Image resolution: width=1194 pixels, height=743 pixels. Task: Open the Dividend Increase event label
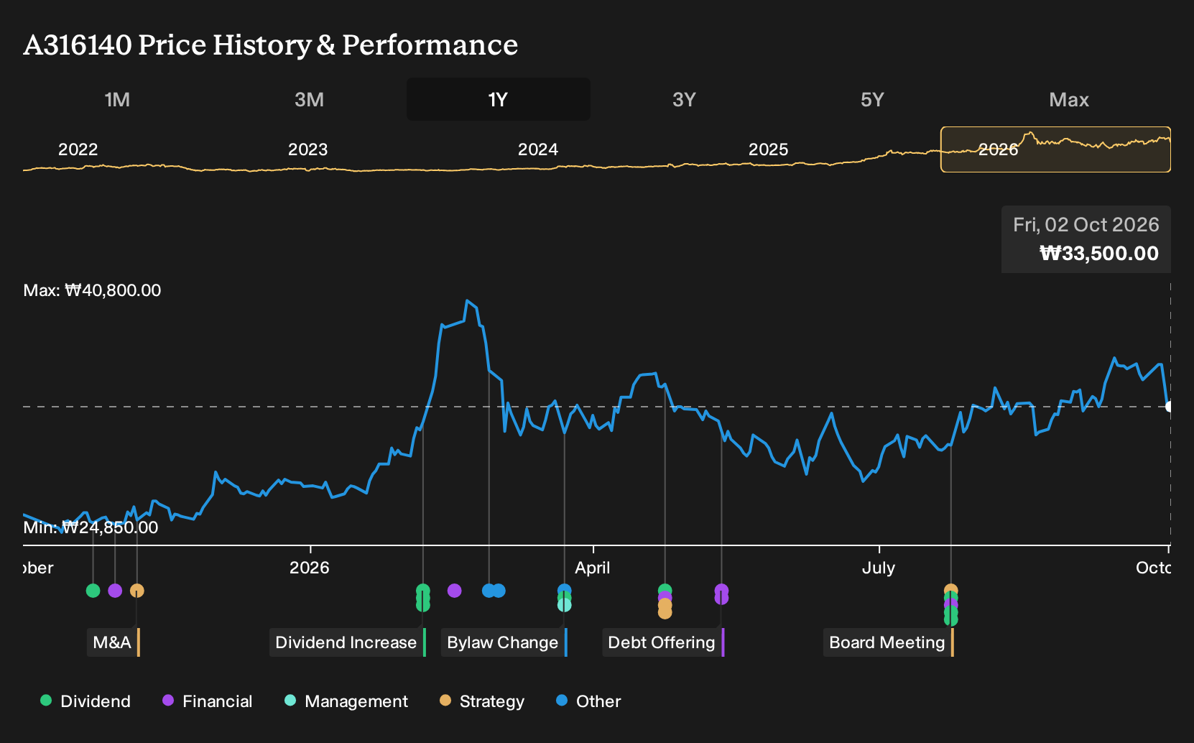point(348,642)
